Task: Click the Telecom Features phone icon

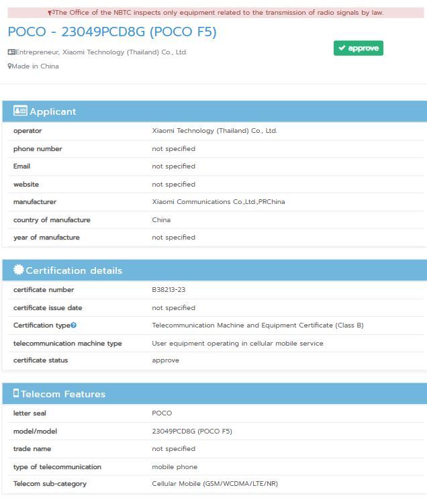Action: [16, 393]
